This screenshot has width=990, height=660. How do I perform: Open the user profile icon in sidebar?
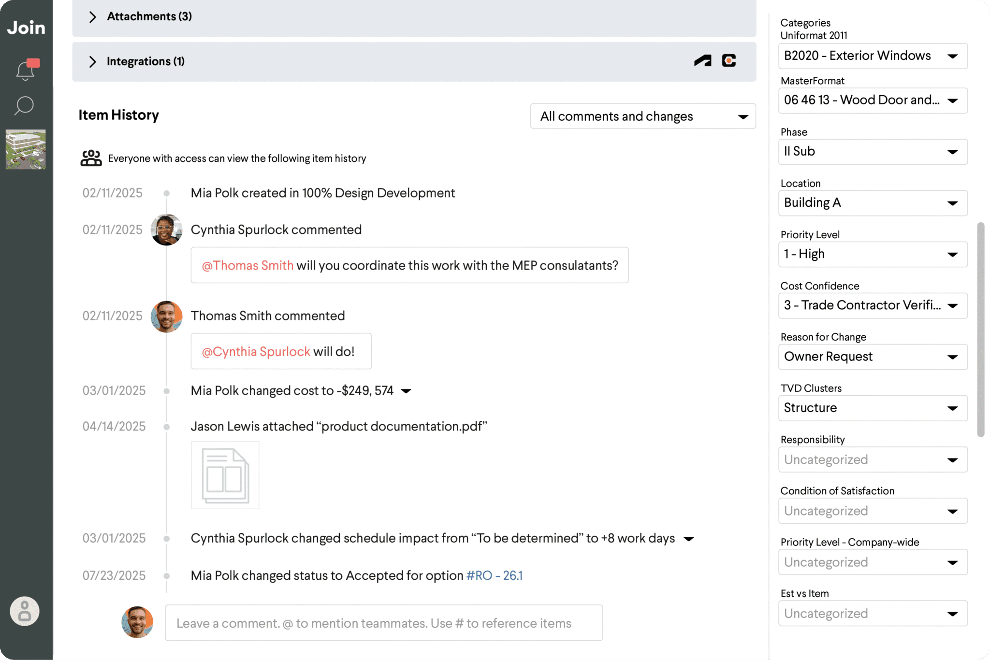point(25,611)
